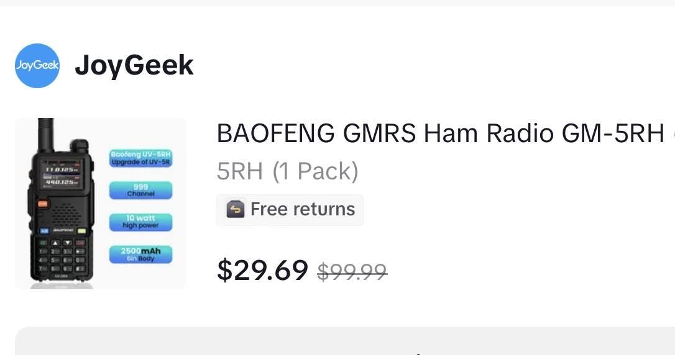The width and height of the screenshot is (675, 355).
Task: Click the radio's antenna in the product photo
Action: pyautogui.click(x=45, y=132)
